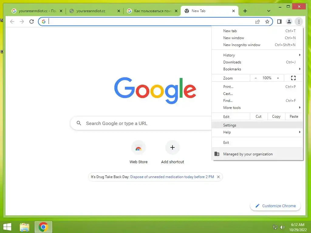
Task: Click Copy in the Edit row
Action: pos(276,116)
